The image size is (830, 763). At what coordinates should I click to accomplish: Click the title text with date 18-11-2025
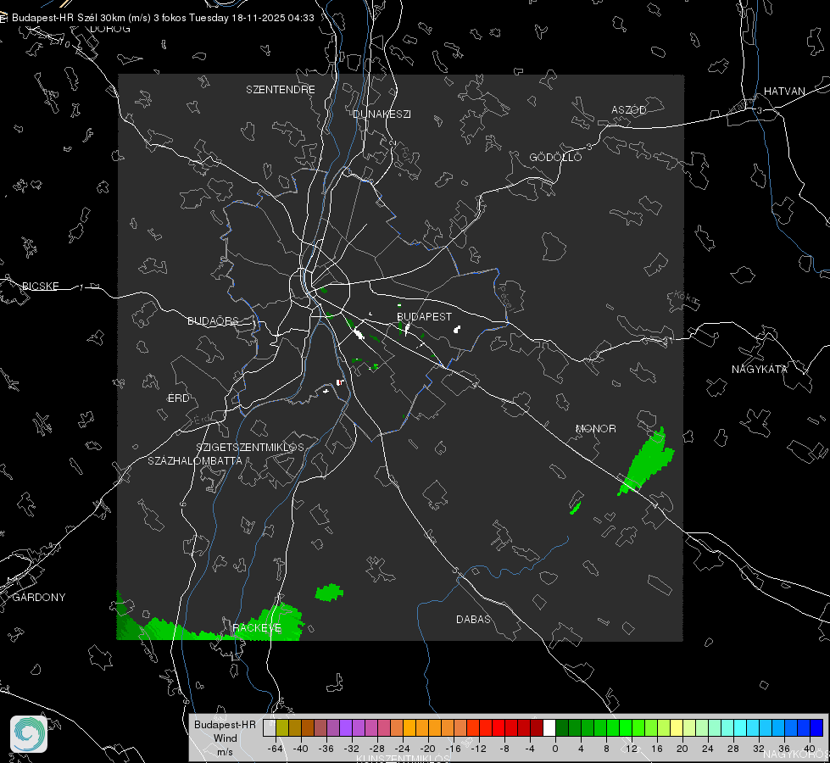pyautogui.click(x=163, y=18)
